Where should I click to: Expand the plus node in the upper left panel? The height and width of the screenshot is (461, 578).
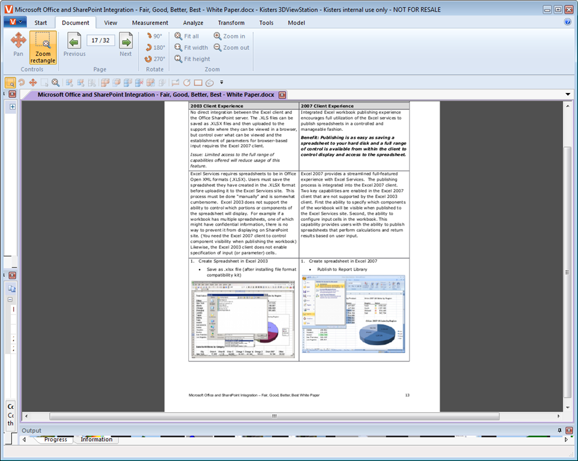12,107
